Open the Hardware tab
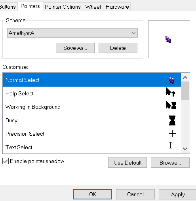The width and height of the screenshot is (196, 201). pyautogui.click(x=117, y=7)
